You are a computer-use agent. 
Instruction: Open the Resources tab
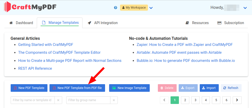pos(197,23)
